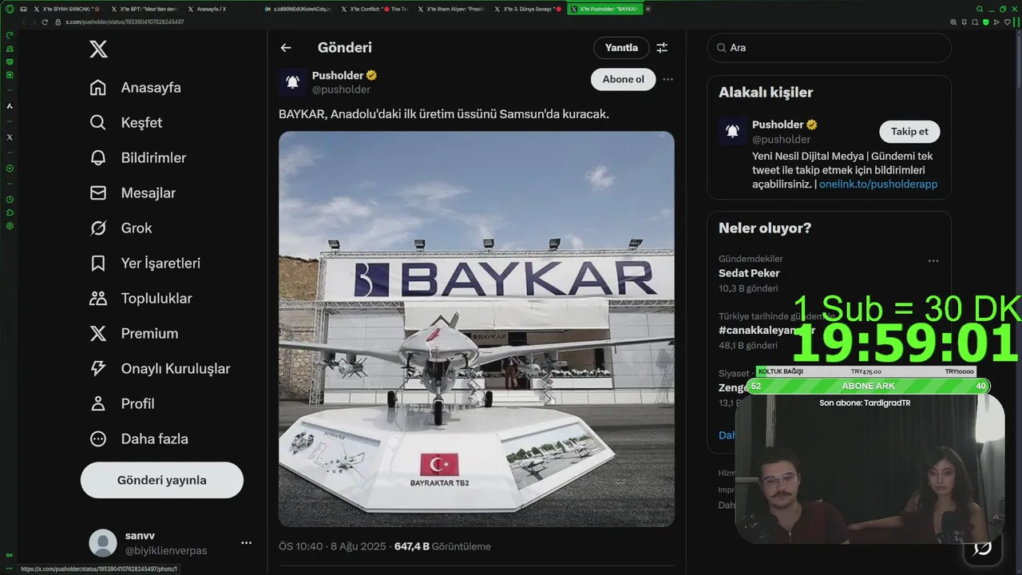Switch to the Ilham Aliyev browser tab

(x=451, y=9)
